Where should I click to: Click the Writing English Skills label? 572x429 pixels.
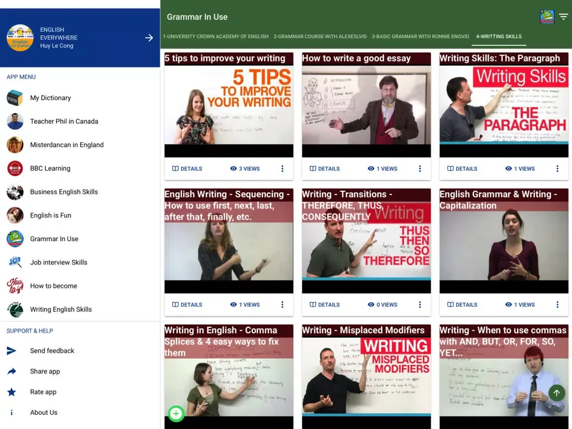click(61, 309)
